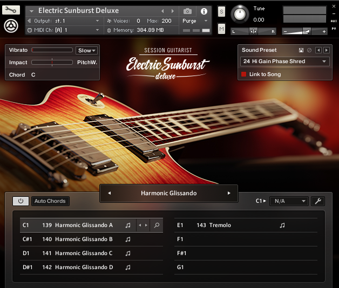Enable the Link to Song checkbox
The width and height of the screenshot is (339, 288).
click(244, 74)
